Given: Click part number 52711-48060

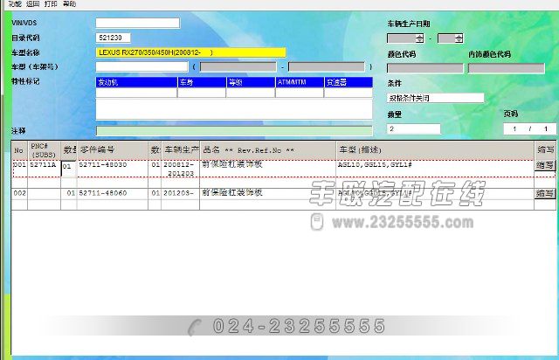Looking at the screenshot, I should click(x=103, y=193).
